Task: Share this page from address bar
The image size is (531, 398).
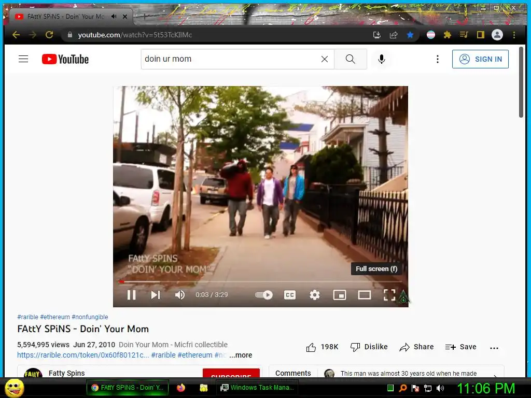Action: click(x=394, y=35)
